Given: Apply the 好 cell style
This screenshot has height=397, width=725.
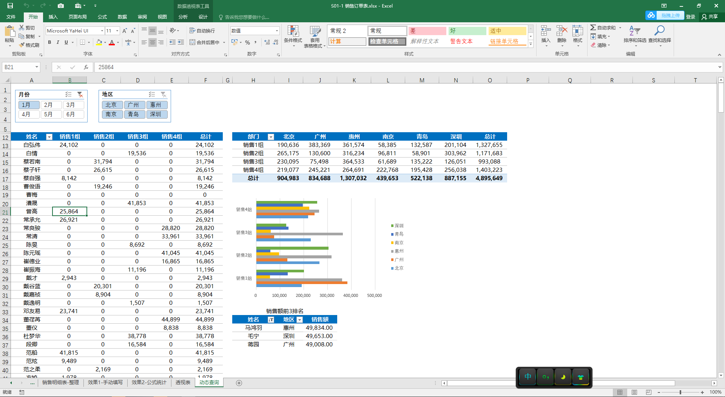Looking at the screenshot, I should [x=467, y=31].
